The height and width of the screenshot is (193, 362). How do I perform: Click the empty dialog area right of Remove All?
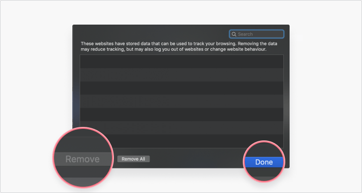193,159
